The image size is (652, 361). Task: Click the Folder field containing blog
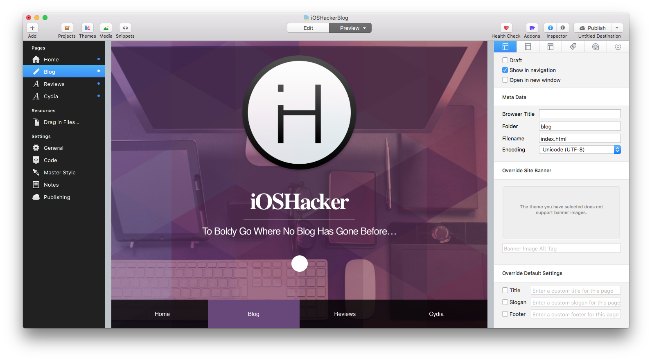pyautogui.click(x=580, y=126)
